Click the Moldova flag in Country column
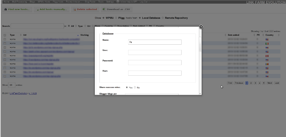The height and width of the screenshot is (137, 286). pos(267,64)
